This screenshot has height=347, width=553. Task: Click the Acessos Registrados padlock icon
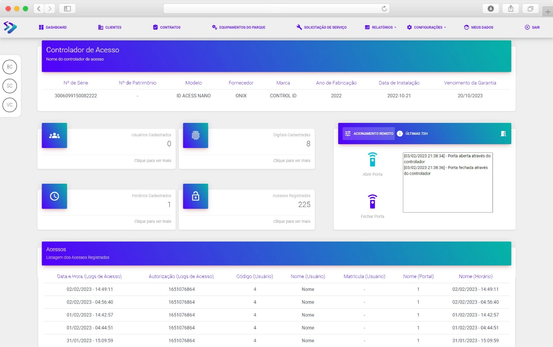(195, 196)
